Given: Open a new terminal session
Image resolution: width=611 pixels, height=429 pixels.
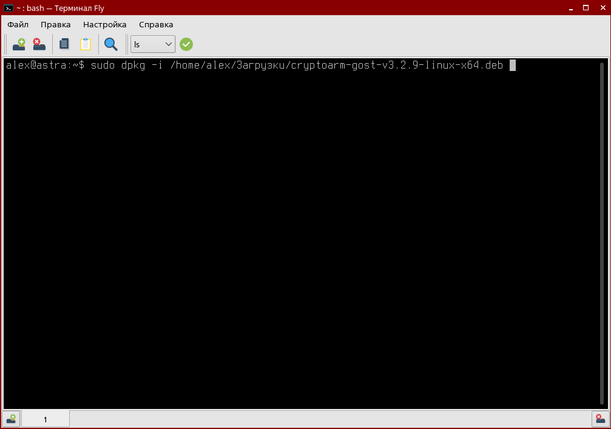Looking at the screenshot, I should [x=18, y=44].
